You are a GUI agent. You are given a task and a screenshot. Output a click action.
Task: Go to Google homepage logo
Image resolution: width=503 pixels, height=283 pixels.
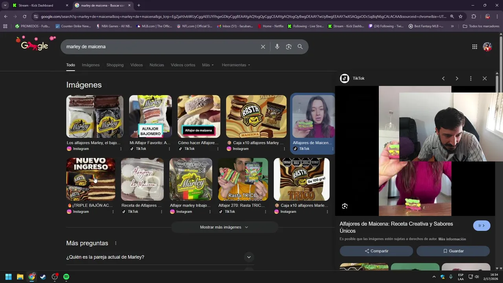35,44
